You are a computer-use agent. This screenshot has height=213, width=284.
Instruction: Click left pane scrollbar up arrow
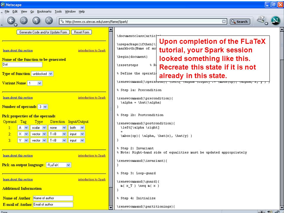[111, 29]
